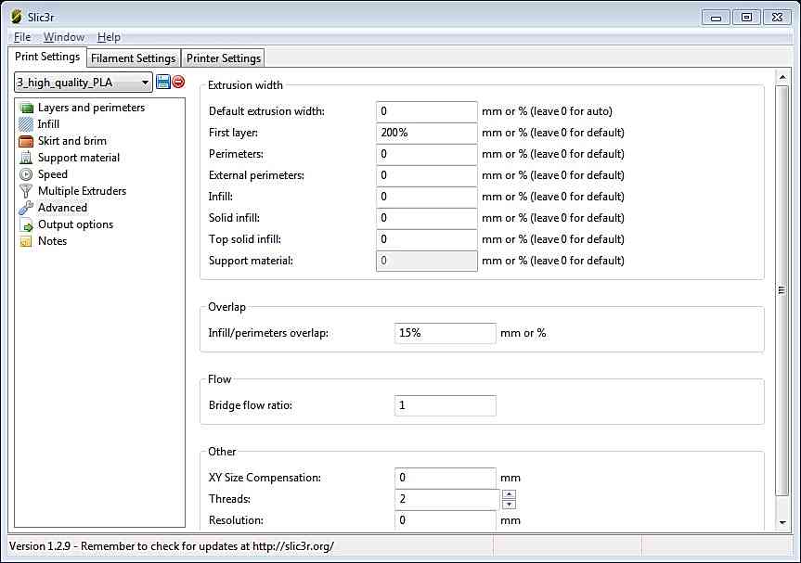
Task: Click the red delete preset icon
Action: click(178, 83)
